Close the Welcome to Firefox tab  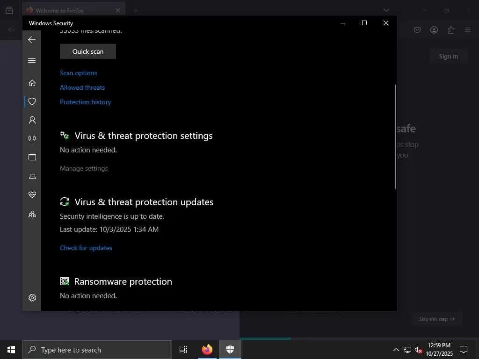[117, 10]
